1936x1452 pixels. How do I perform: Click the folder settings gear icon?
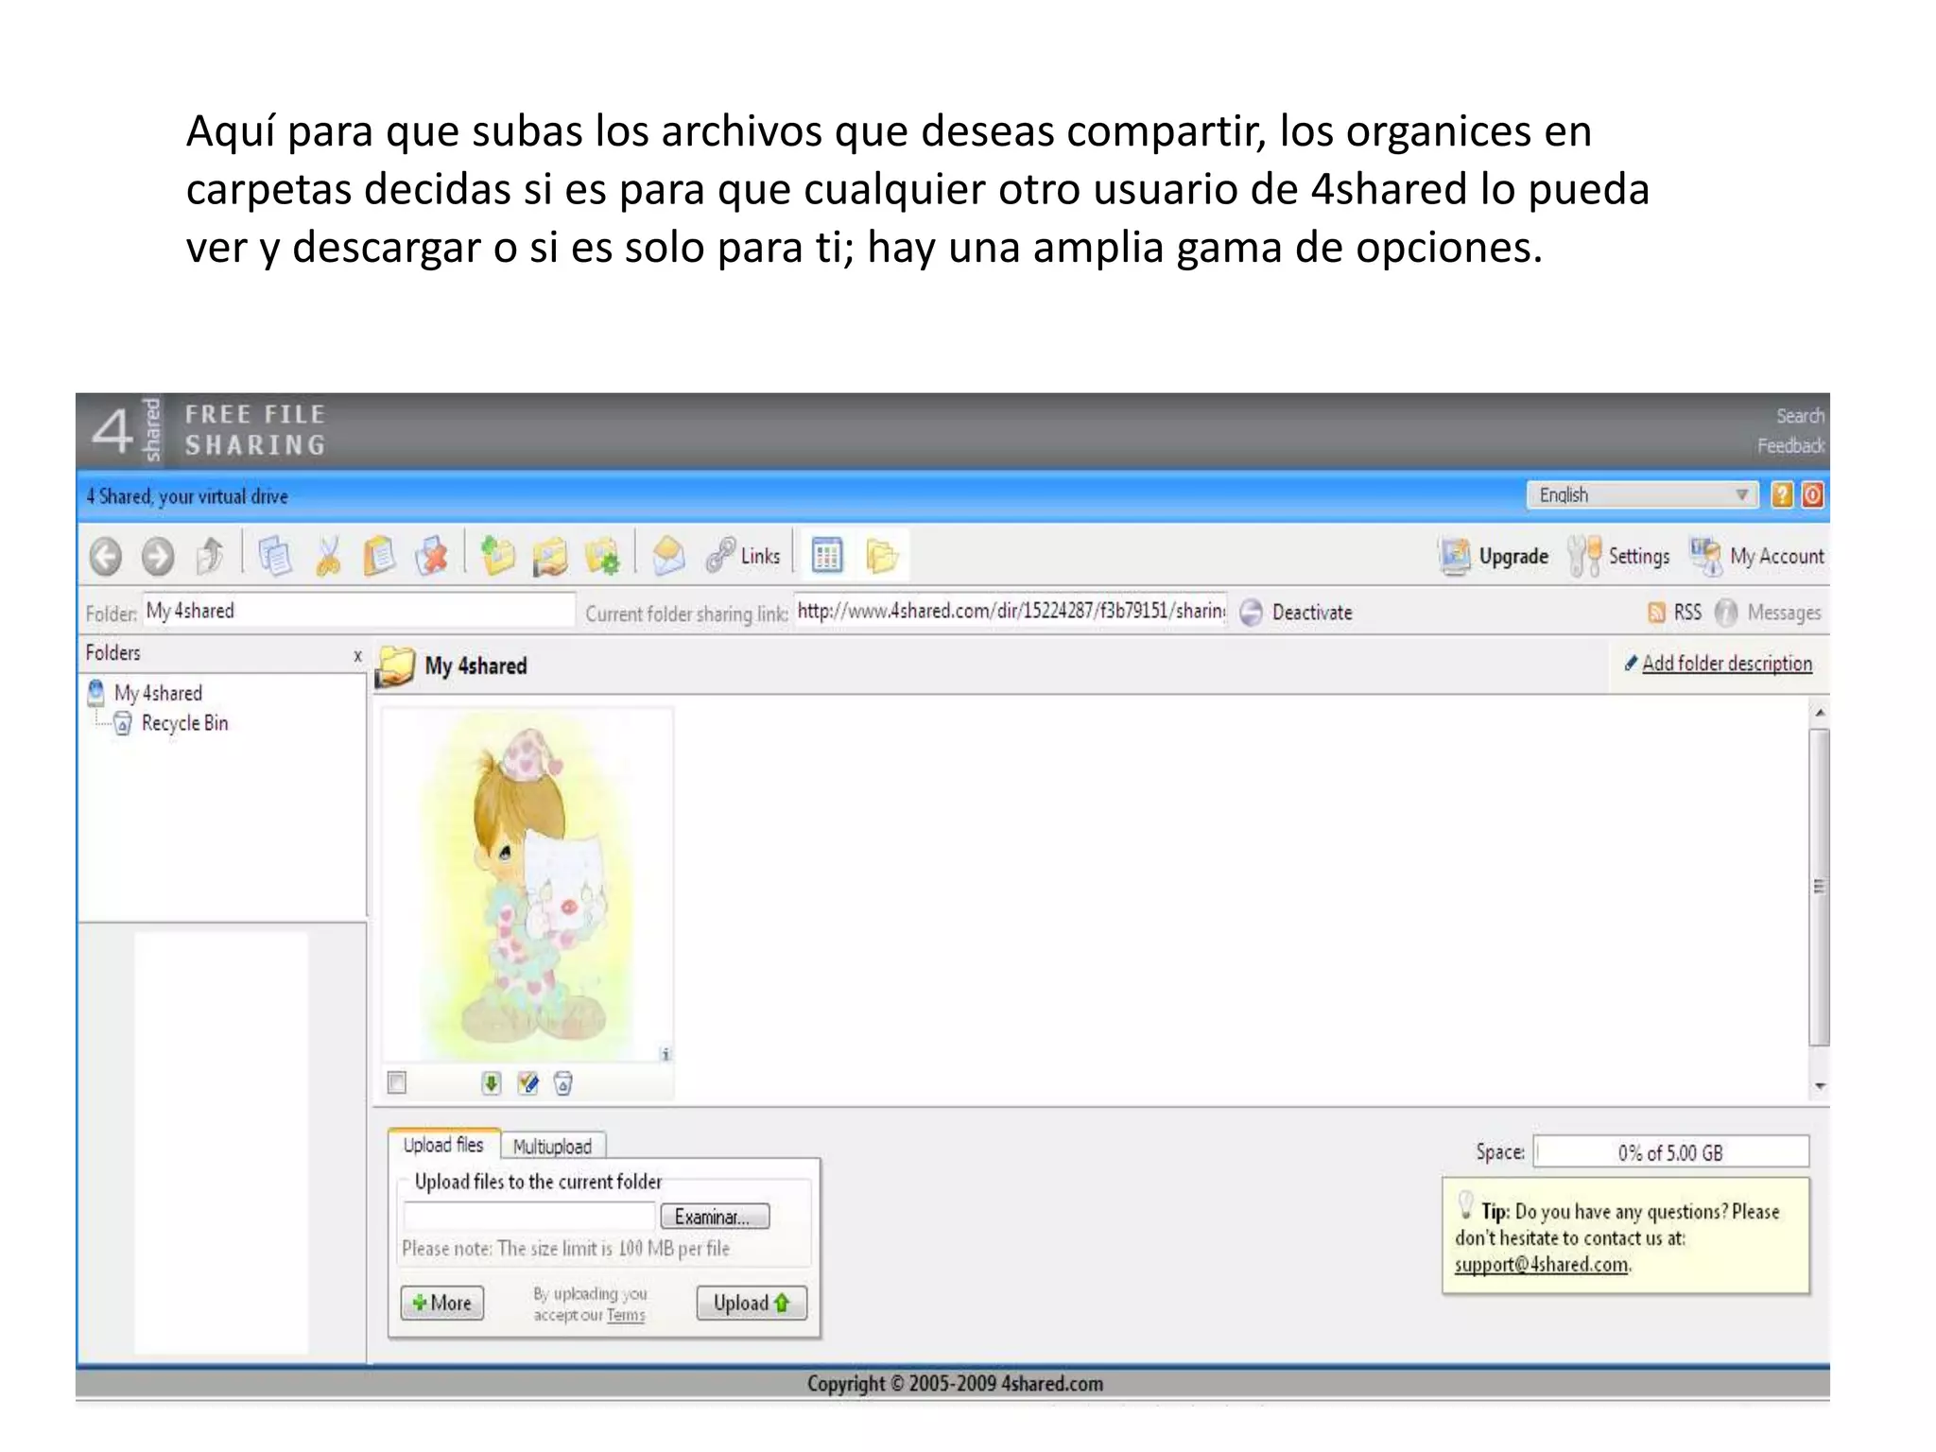point(603,556)
